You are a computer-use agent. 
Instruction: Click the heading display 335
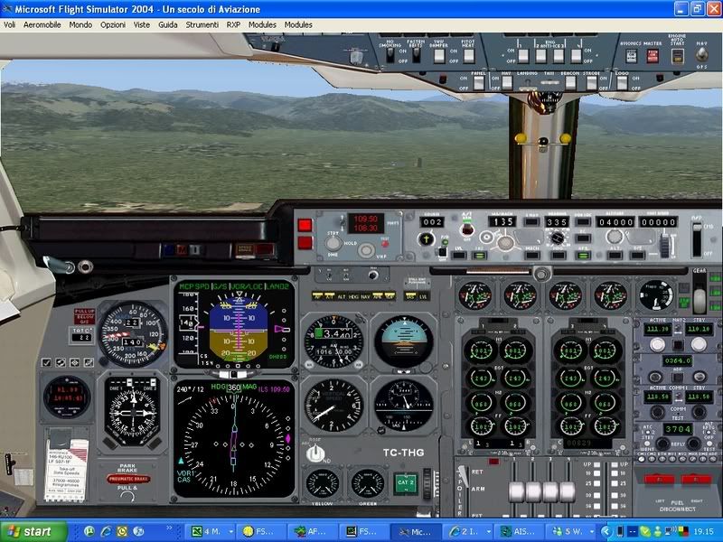[x=557, y=221]
